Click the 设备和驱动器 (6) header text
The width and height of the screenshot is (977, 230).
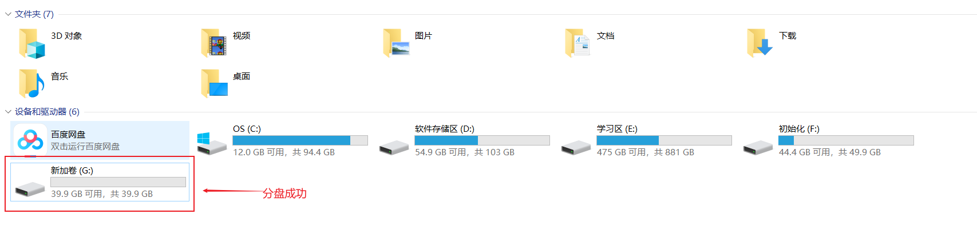click(47, 112)
